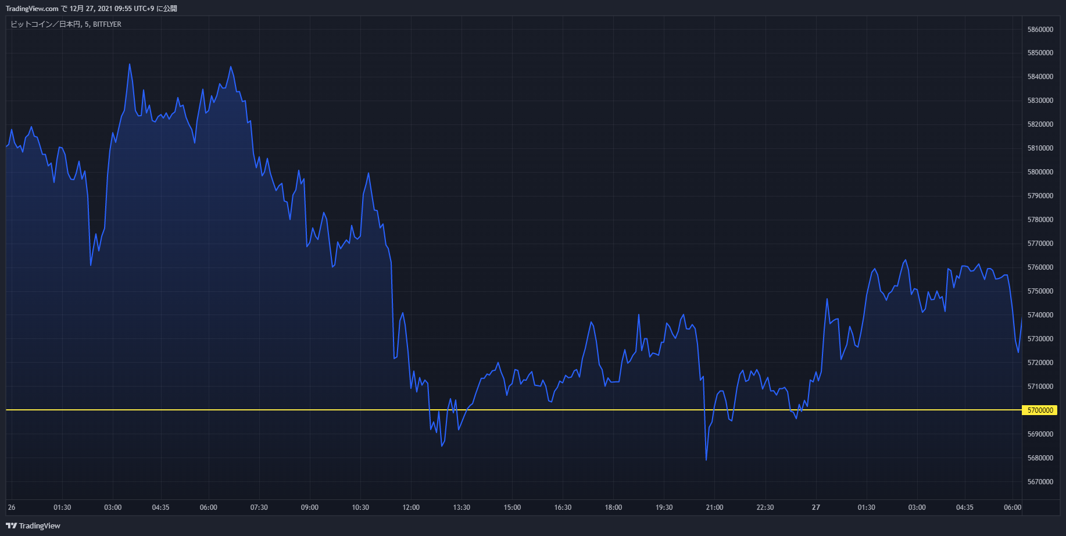Screen dimensions: 1066x536
Task: Click the 09:00 time axis label
Action: [x=309, y=508]
